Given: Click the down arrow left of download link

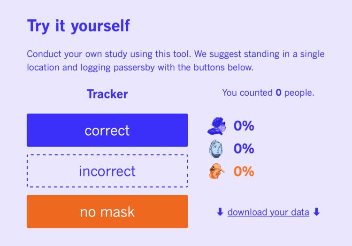Looking at the screenshot, I should pos(220,212).
